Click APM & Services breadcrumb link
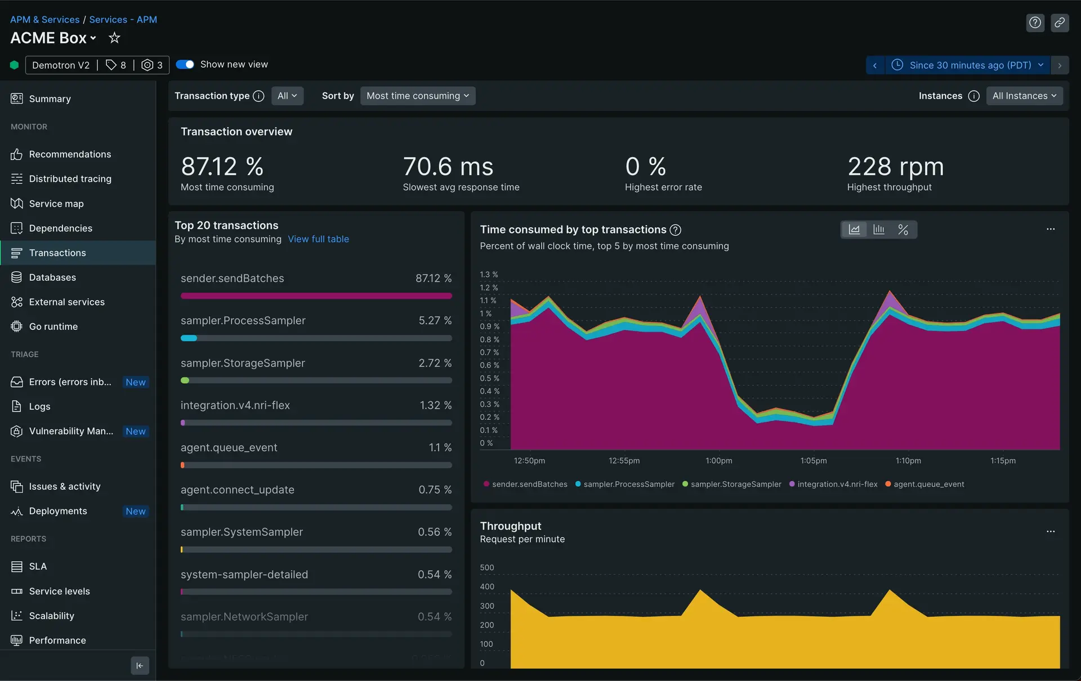1081x681 pixels. pos(45,20)
